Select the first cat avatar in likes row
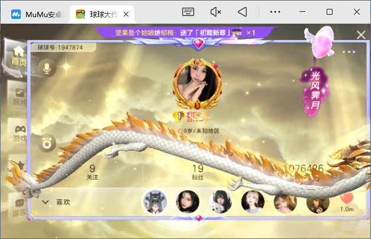Screen dimensions: 371x239 pos(154,202)
